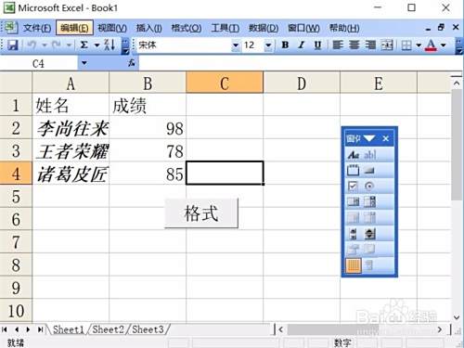The width and height of the screenshot is (464, 348).
Task: Open the 帮助(H) menu
Action: tap(344, 28)
